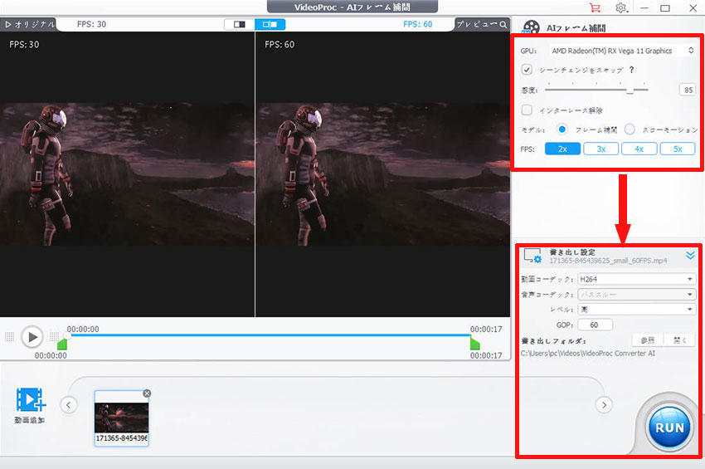This screenshot has width=705, height=469.
Task: Choose the 2x FPS option
Action: tap(562, 149)
